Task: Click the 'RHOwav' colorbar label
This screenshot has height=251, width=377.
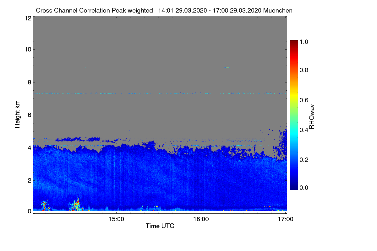Action: point(312,116)
